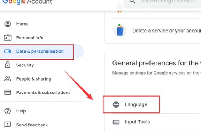Click the Help question mark icon
The image size is (210, 132).
pyautogui.click(x=7, y=111)
